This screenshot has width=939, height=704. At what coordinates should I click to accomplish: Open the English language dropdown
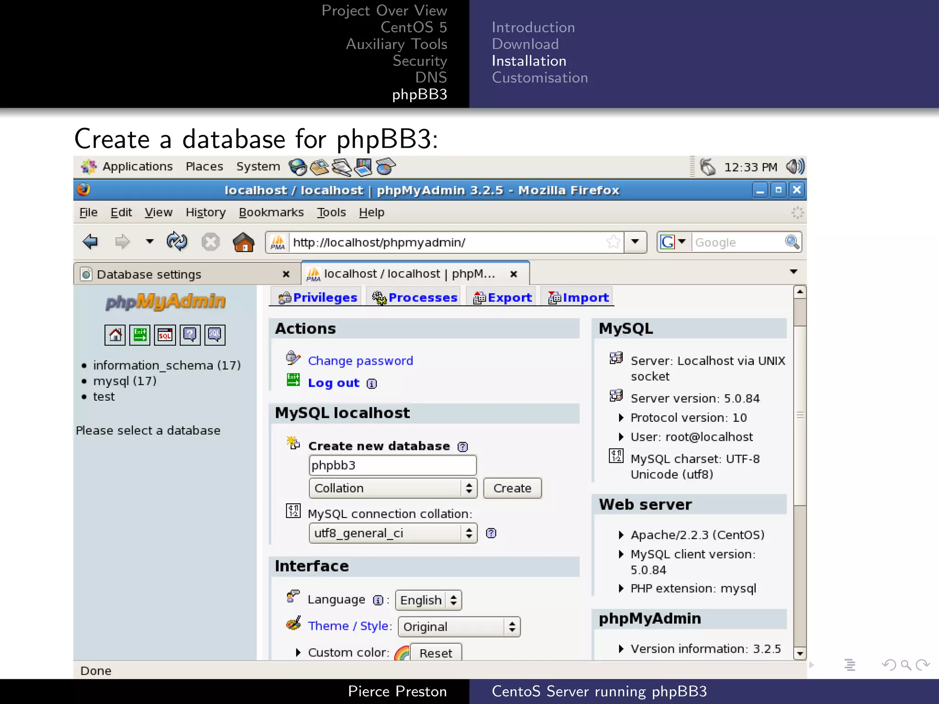pos(428,600)
